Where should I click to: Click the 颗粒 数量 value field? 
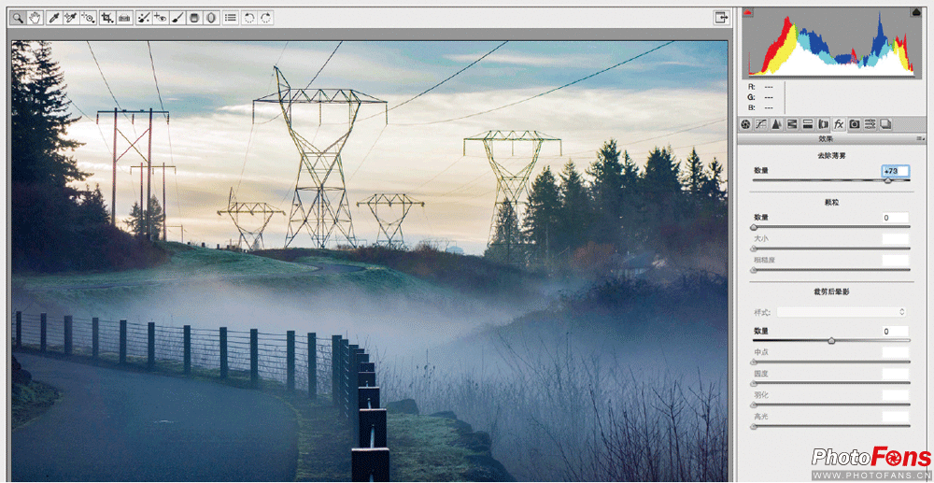point(896,218)
